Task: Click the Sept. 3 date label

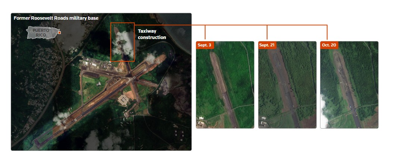Action: coord(204,45)
